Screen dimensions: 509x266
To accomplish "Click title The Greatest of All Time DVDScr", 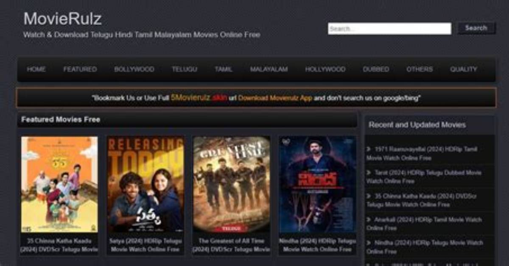I will [x=231, y=245].
